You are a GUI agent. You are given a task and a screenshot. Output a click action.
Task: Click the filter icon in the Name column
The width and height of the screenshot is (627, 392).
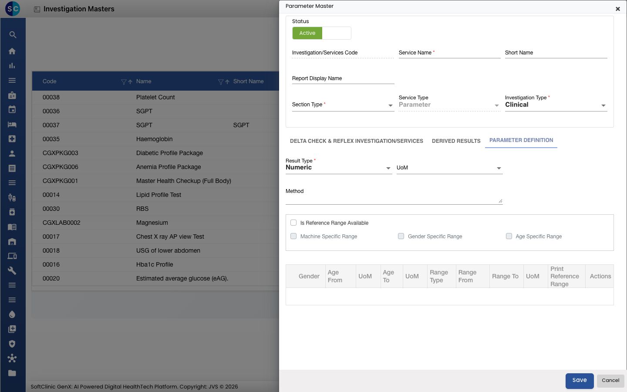(221, 82)
